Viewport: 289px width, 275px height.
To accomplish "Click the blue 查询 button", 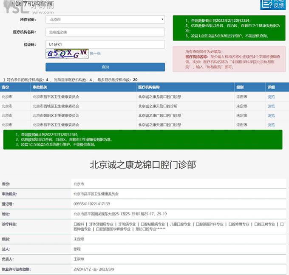I will point(105,67).
